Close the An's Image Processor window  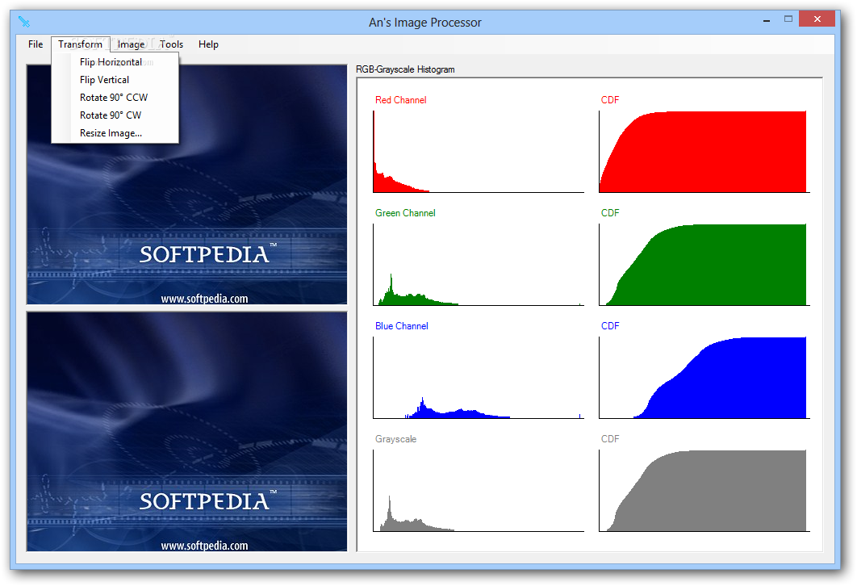click(817, 19)
